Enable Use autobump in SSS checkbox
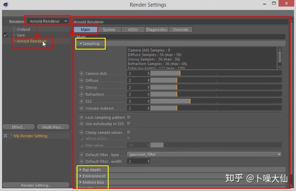Image resolution: width=296 pixels, height=191 pixels. tap(129, 124)
